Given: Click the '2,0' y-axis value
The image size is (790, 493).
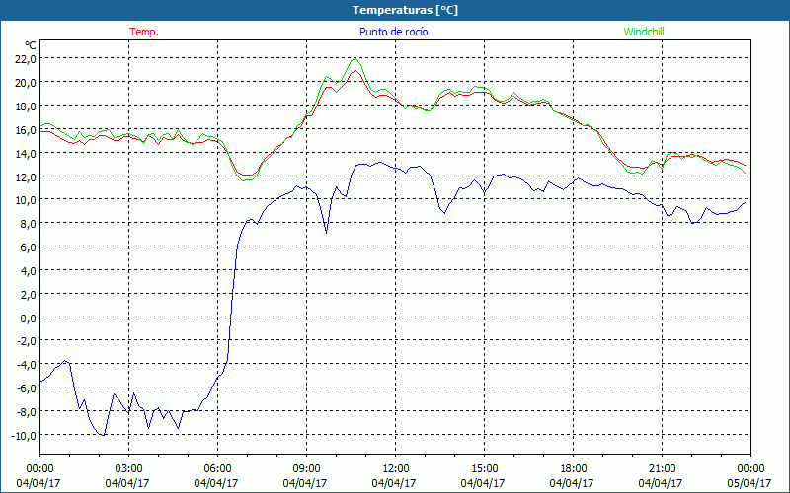Looking at the screenshot, I should click(29, 294).
